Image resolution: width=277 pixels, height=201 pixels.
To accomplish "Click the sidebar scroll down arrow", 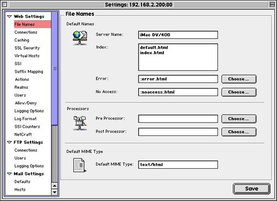I will 55,192.
